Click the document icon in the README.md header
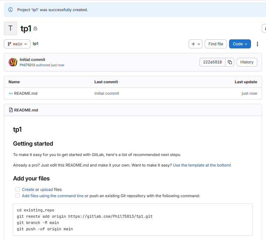This screenshot has height=240, width=266. point(11,110)
